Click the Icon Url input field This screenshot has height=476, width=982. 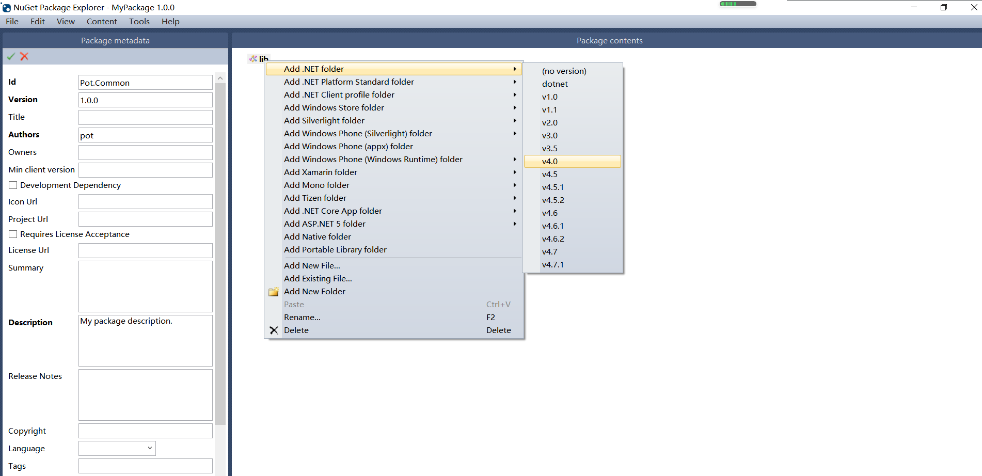(146, 202)
